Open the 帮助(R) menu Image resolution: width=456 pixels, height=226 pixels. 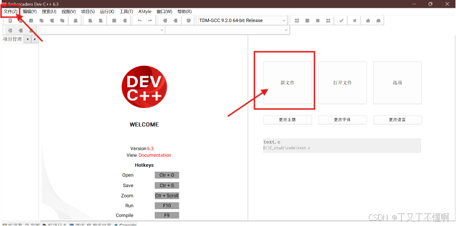coord(184,12)
